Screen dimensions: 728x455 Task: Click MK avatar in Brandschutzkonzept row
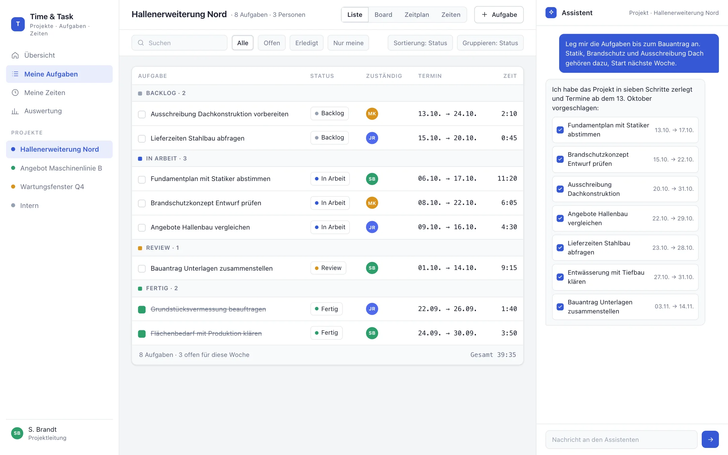pos(372,203)
